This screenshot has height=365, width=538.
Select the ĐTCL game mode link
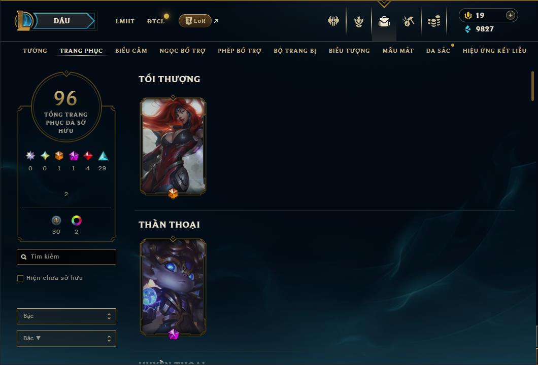[156, 21]
